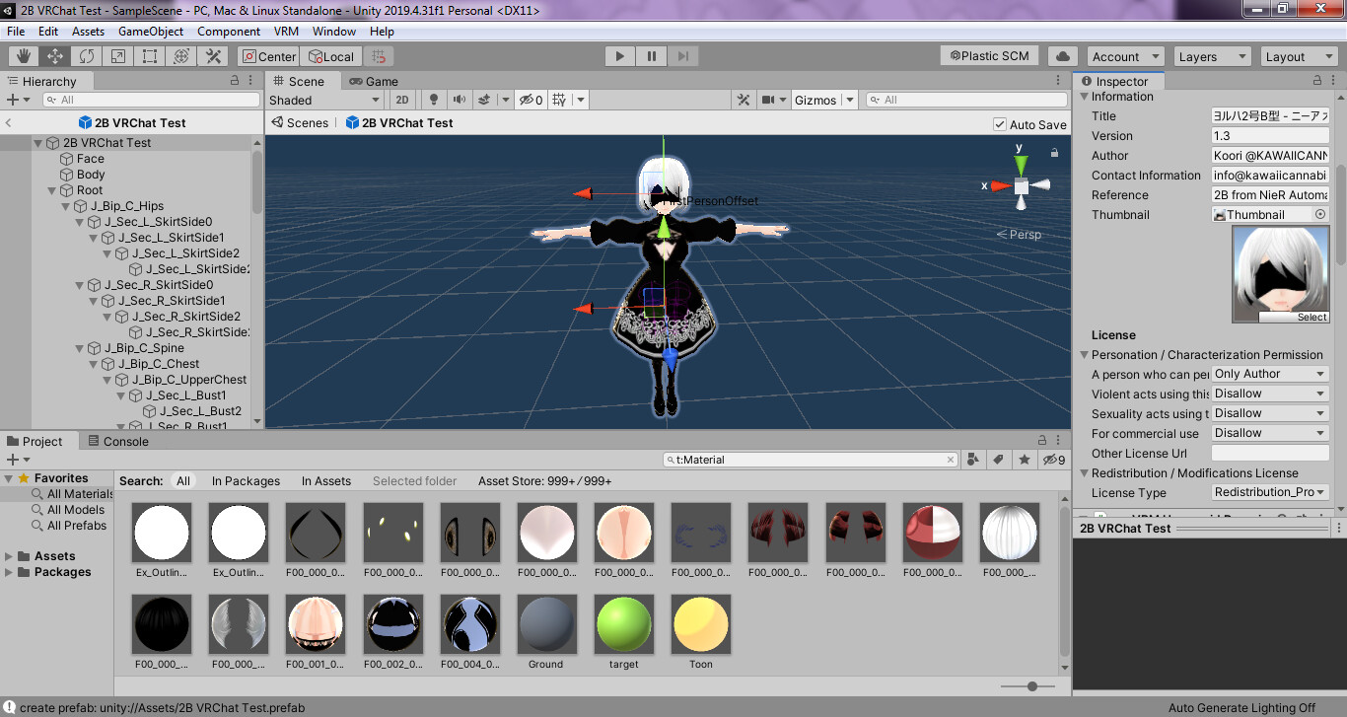Screen dimensions: 1347x717
Task: Open Project search by label filter
Action: pos(998,460)
